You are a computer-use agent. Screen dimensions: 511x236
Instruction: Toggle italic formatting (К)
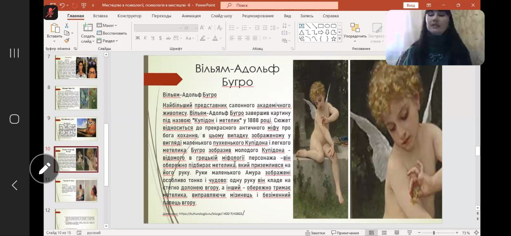tap(145, 38)
